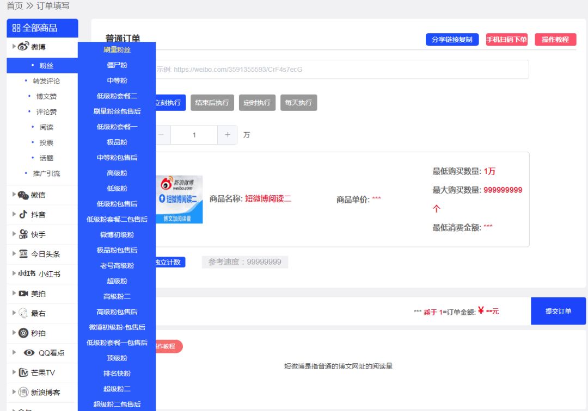Viewport: 588px width, 411px height.
Task: Click the Weibo URL input field
Action: (x=342, y=69)
